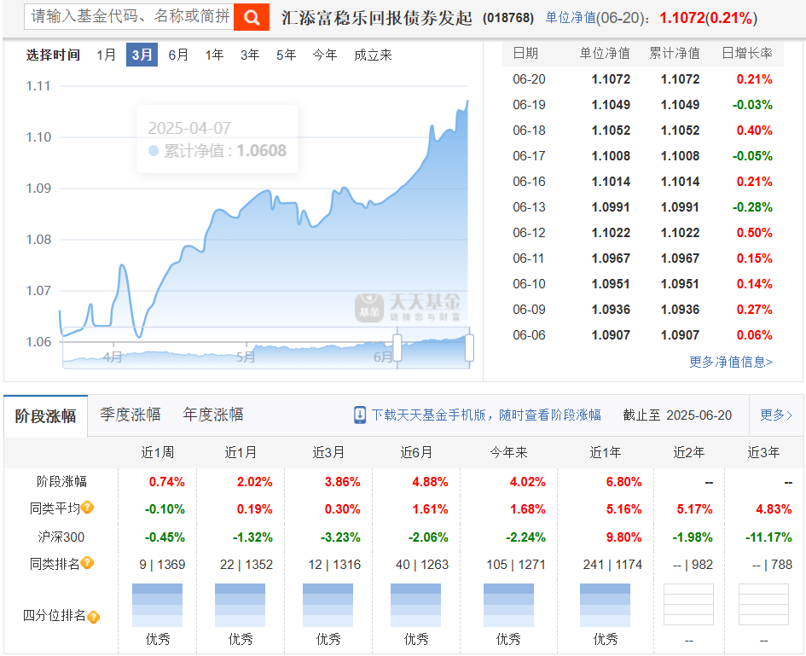Click the 06-16 cumulative value 1.1014
Image resolution: width=806 pixels, height=656 pixels.
pyautogui.click(x=680, y=182)
